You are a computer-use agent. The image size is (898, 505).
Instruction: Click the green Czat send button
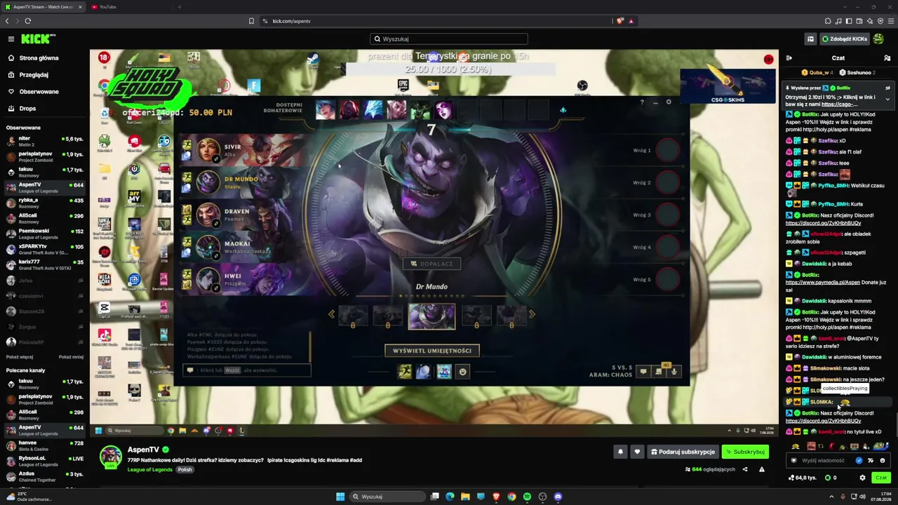[x=881, y=478]
